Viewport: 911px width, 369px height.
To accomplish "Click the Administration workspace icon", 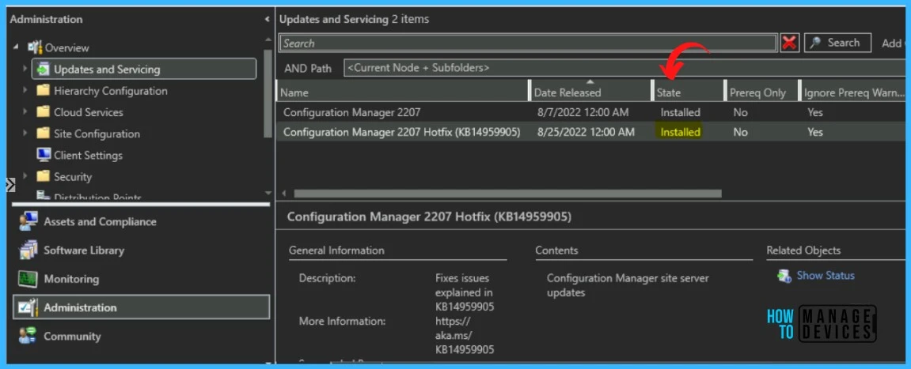I will pos(28,307).
